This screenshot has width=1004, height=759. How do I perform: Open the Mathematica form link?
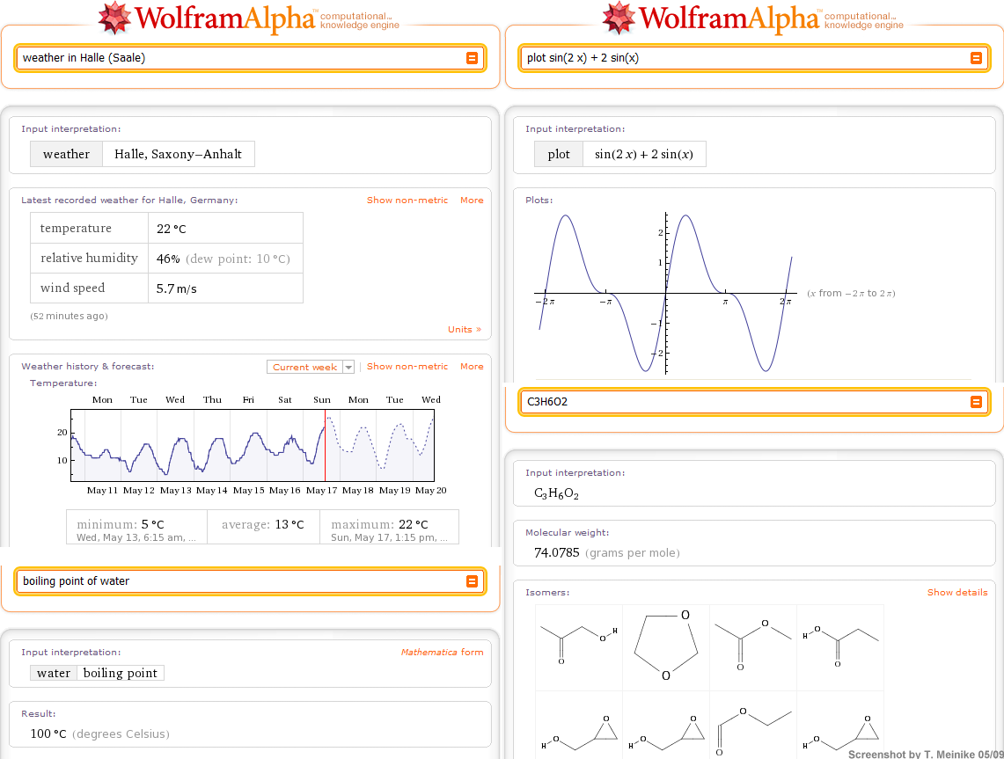pyautogui.click(x=443, y=652)
